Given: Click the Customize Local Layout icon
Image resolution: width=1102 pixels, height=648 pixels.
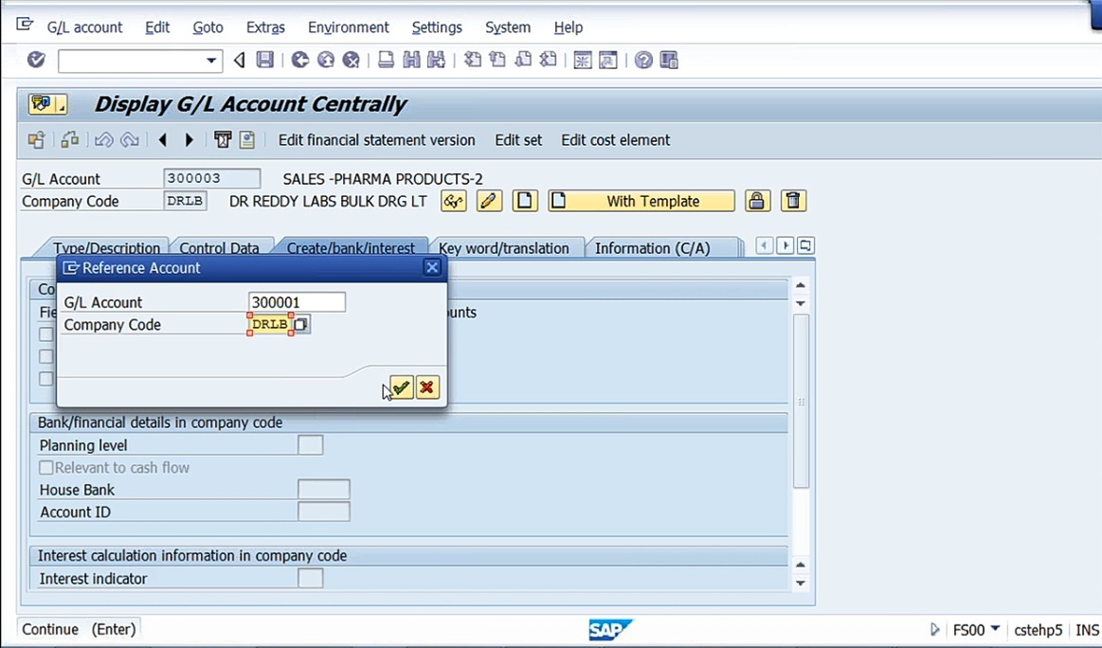Looking at the screenshot, I should click(668, 60).
